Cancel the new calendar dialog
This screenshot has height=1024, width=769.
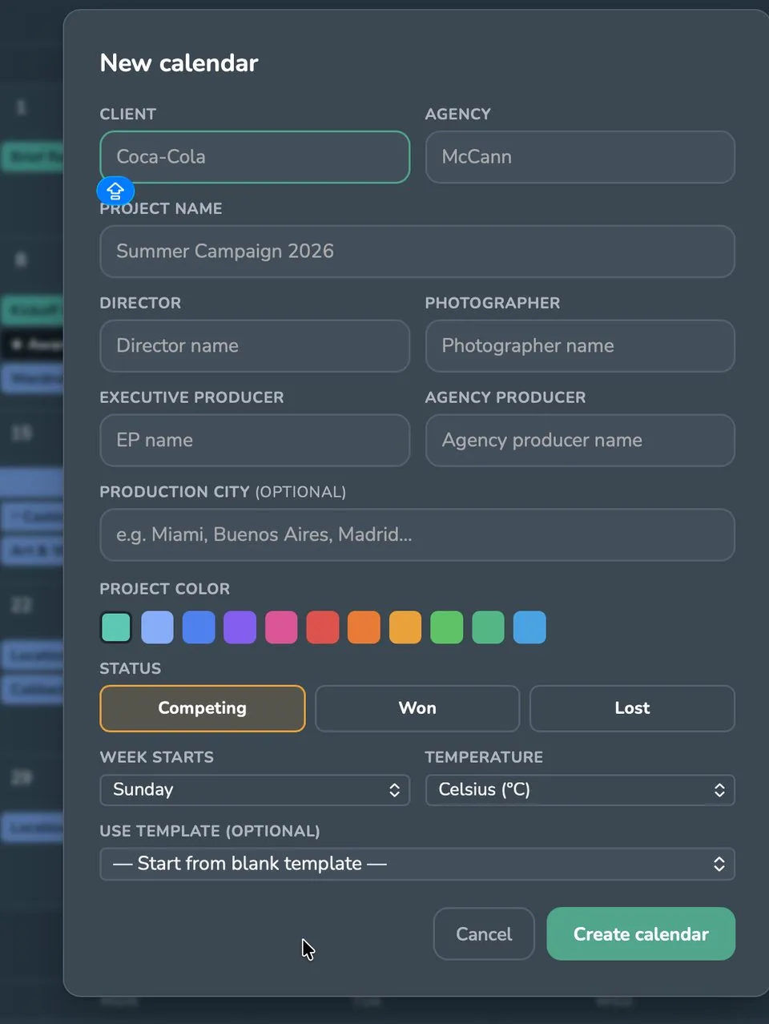pyautogui.click(x=484, y=934)
